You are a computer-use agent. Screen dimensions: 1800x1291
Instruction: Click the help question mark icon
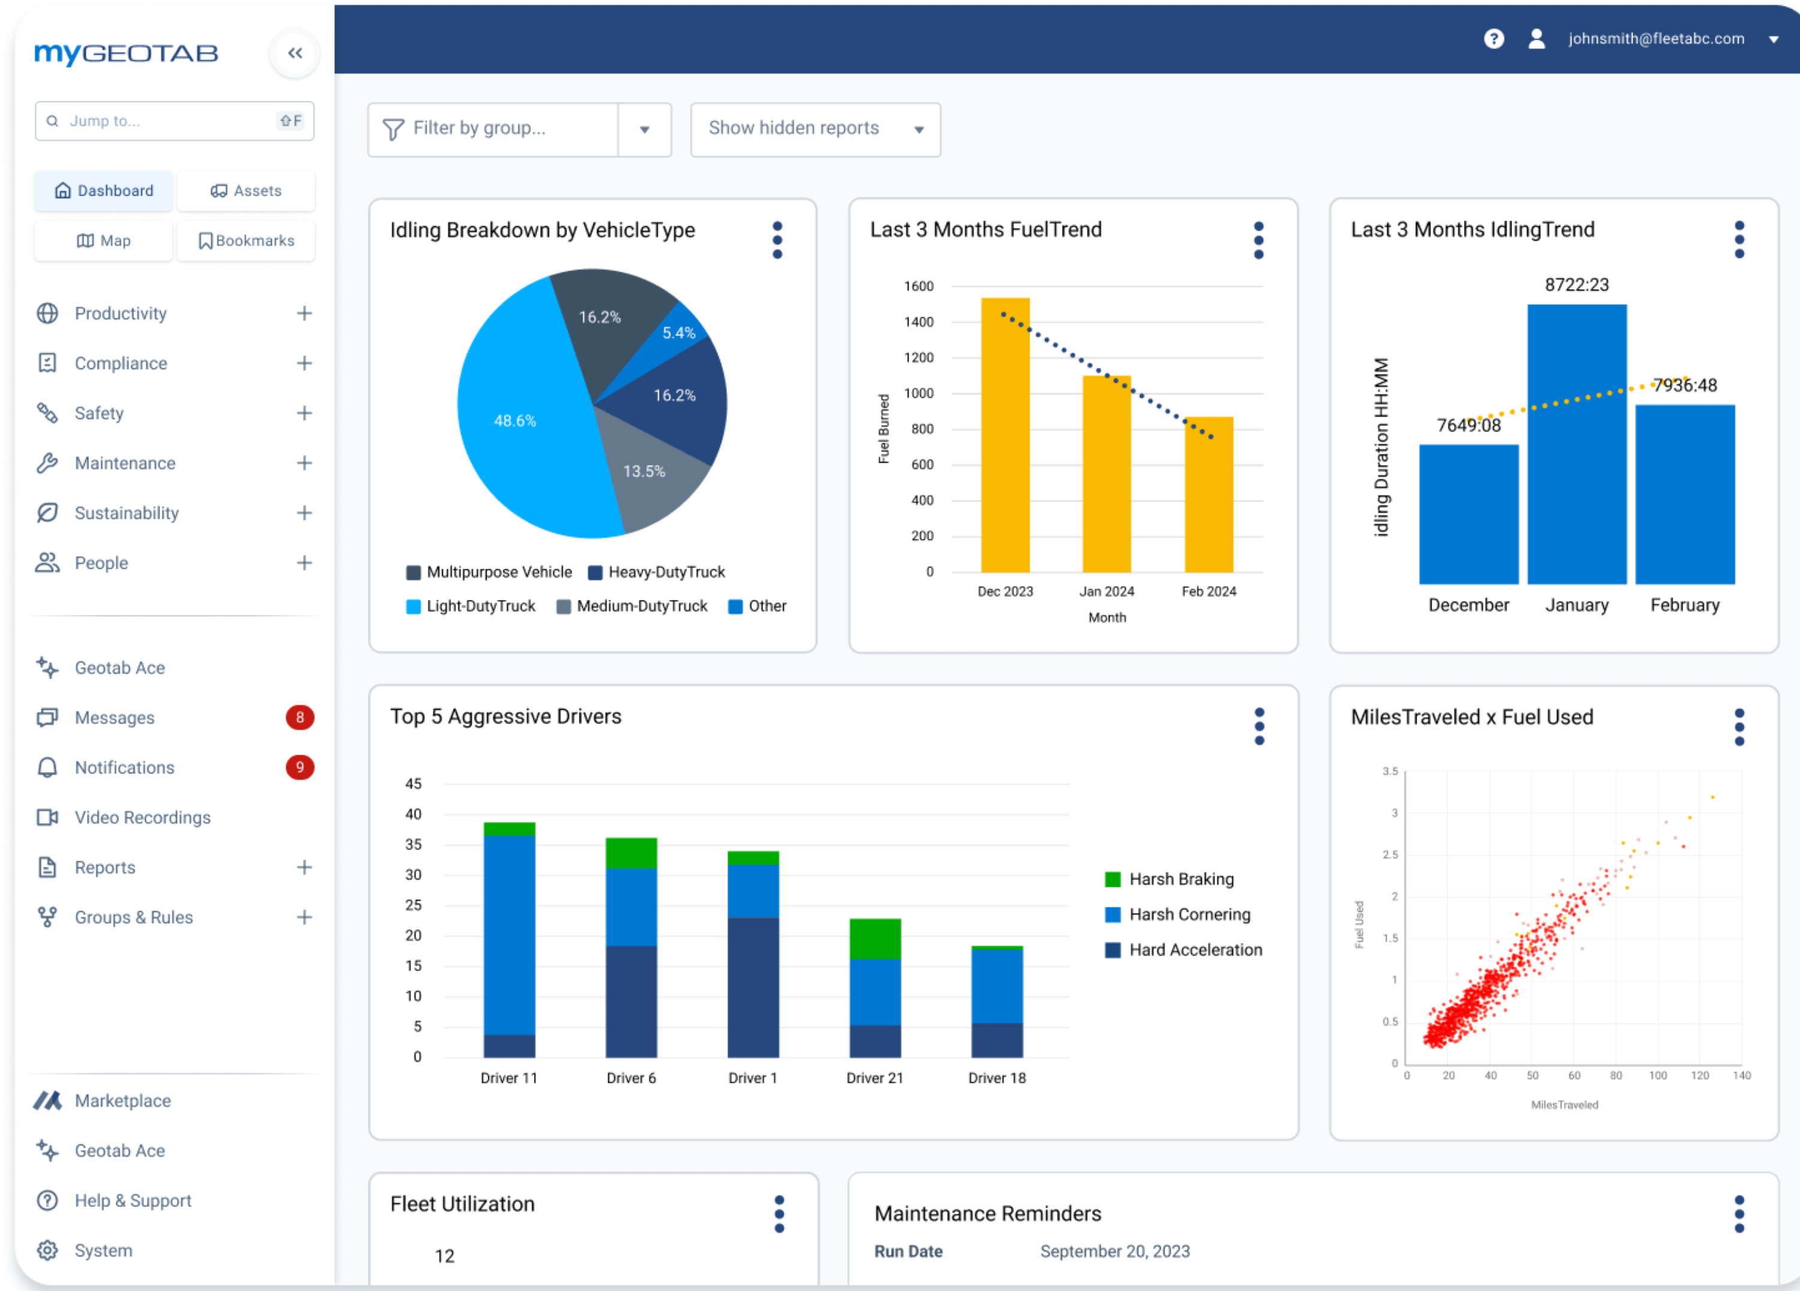click(1493, 39)
